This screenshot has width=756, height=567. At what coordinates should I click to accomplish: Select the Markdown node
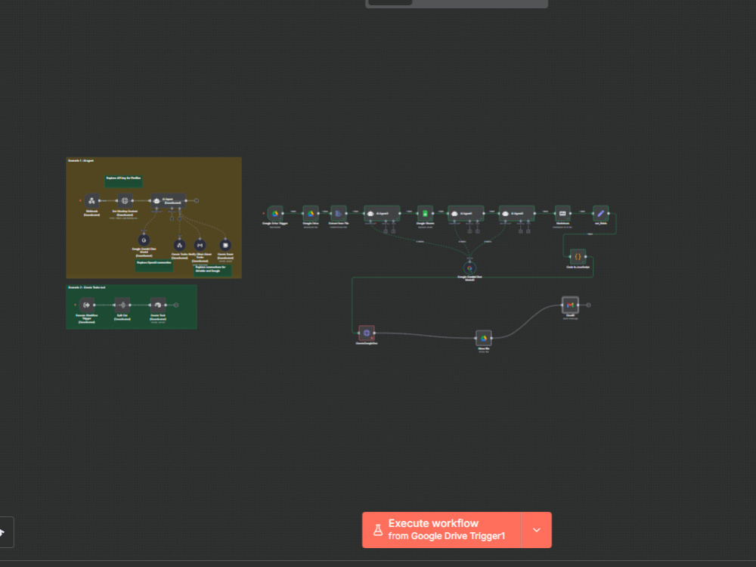(562, 213)
